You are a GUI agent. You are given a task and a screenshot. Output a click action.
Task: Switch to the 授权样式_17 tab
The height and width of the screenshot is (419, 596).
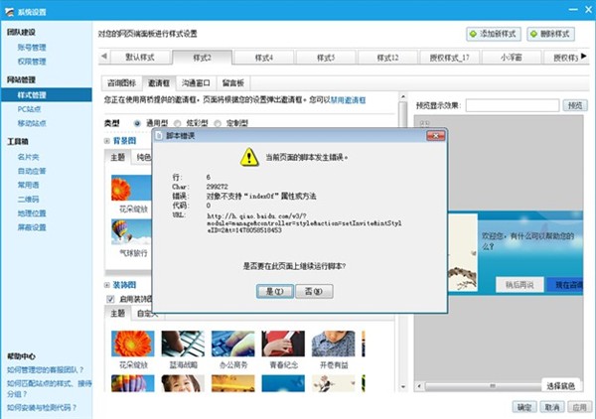[x=450, y=58]
